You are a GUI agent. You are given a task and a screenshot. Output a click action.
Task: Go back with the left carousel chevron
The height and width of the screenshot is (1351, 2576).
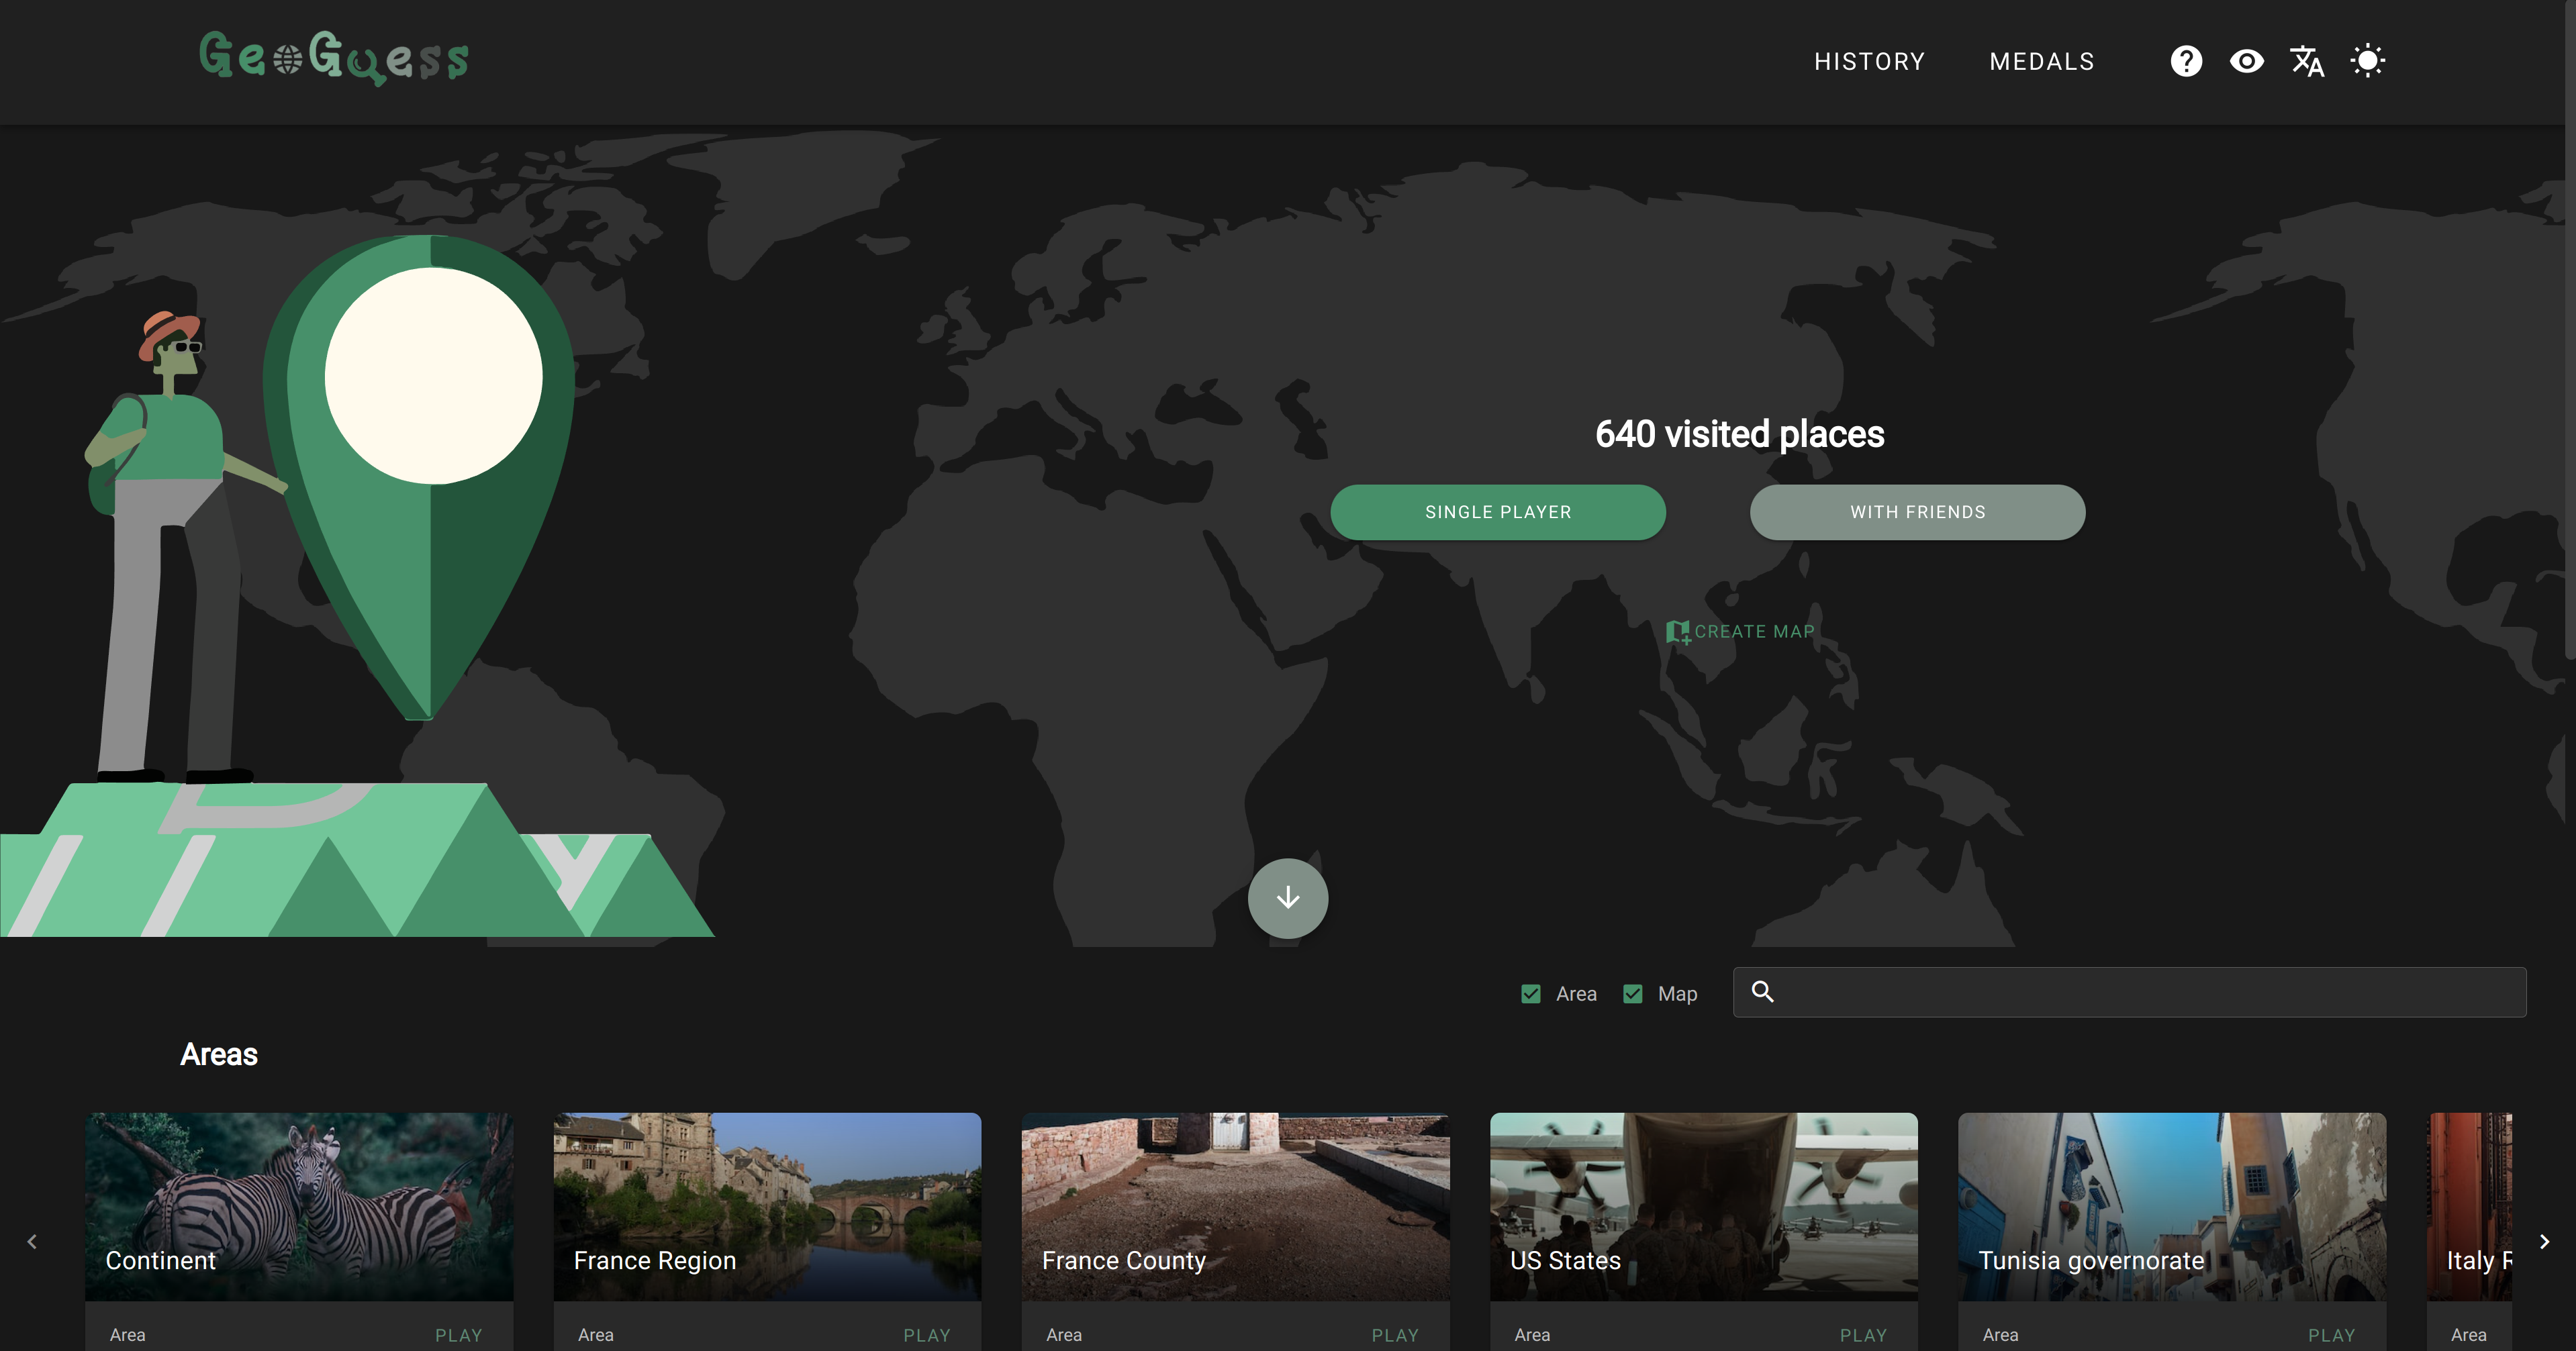click(33, 1241)
